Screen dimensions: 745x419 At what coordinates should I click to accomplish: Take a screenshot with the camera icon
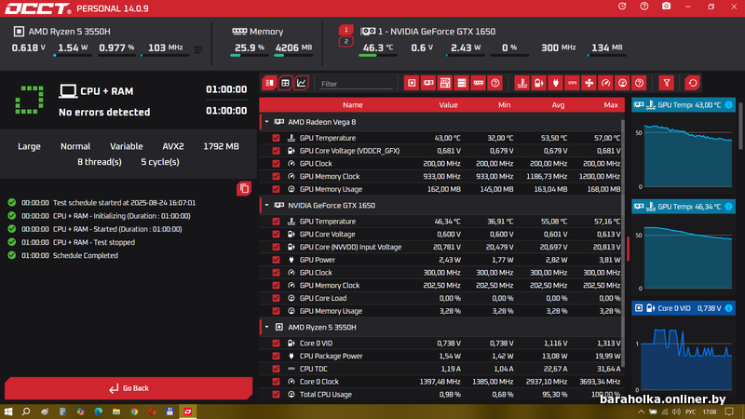click(666, 7)
